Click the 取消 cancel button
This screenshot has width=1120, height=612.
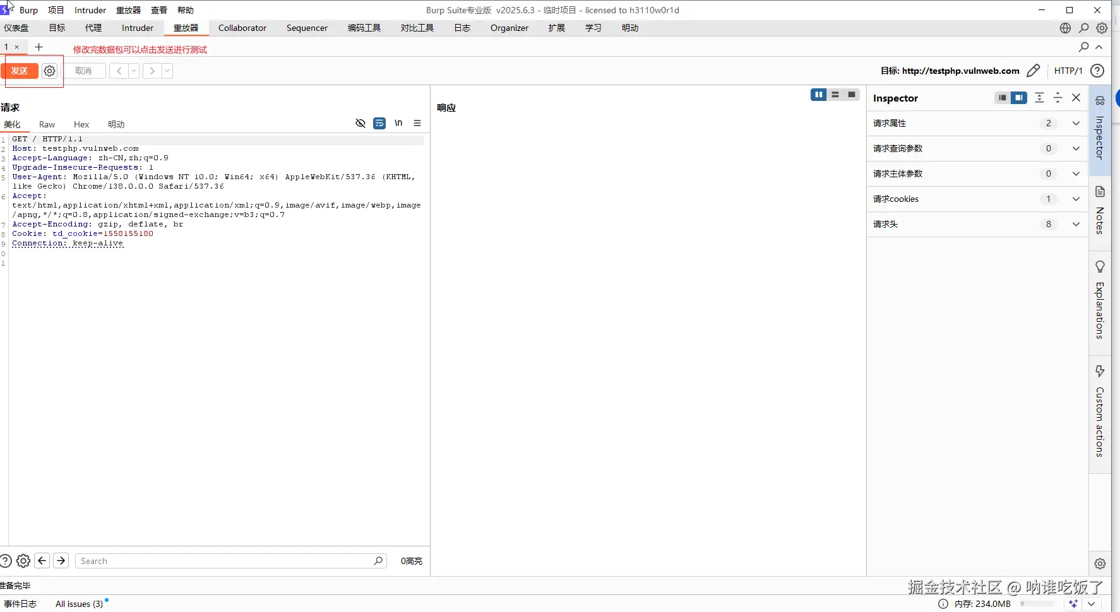83,71
